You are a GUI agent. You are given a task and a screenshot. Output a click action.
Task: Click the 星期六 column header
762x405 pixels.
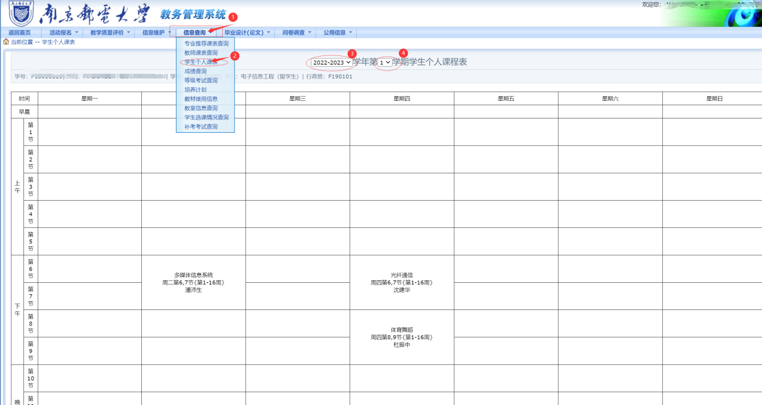tap(611, 99)
